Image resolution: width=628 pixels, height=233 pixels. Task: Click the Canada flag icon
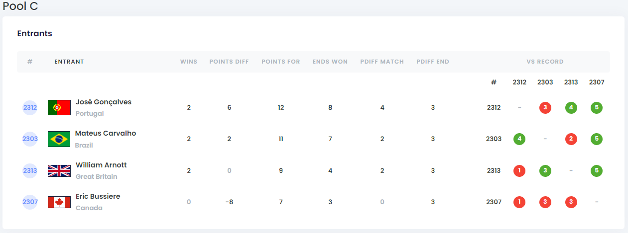tap(59, 202)
